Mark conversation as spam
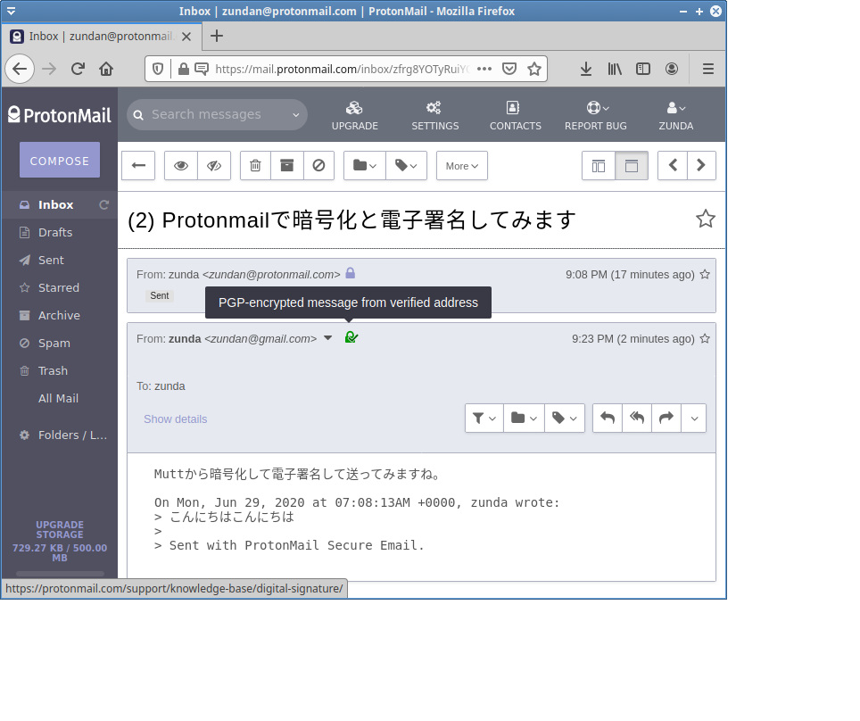 click(318, 166)
